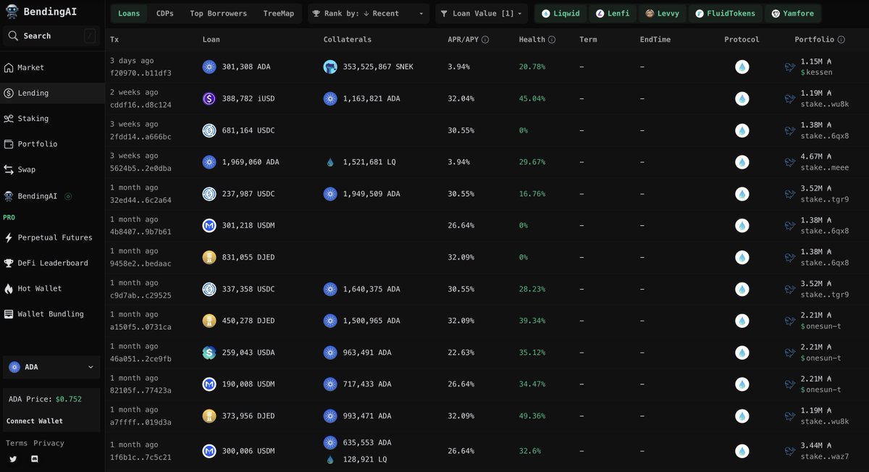
Task: Open the DeFi Leaderboard
Action: [x=52, y=263]
